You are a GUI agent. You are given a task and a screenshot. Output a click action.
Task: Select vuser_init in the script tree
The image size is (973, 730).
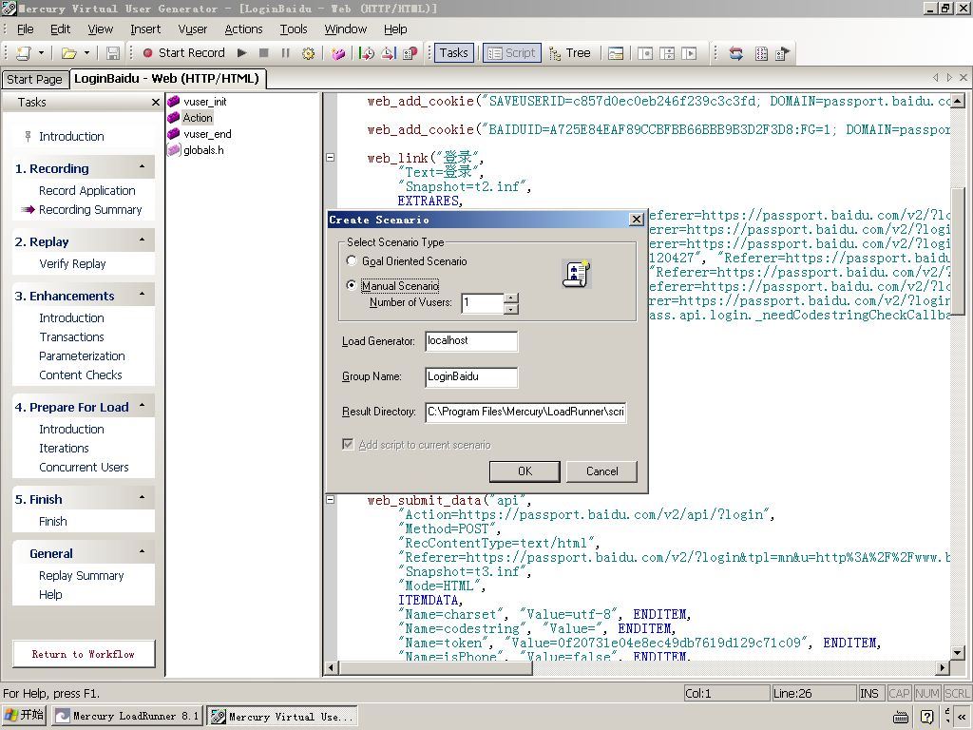pos(205,102)
